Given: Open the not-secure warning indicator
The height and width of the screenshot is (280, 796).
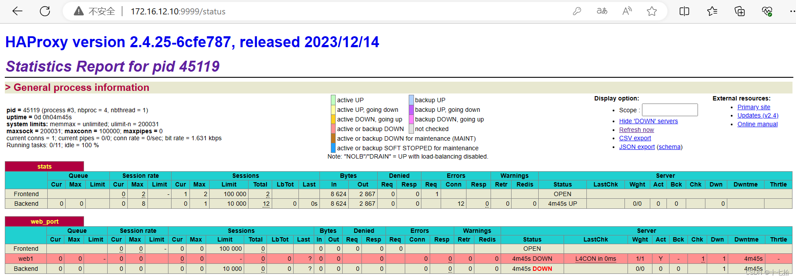Looking at the screenshot, I should [95, 11].
